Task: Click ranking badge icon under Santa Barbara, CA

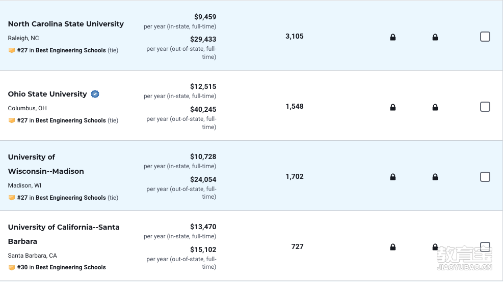Action: point(12,267)
